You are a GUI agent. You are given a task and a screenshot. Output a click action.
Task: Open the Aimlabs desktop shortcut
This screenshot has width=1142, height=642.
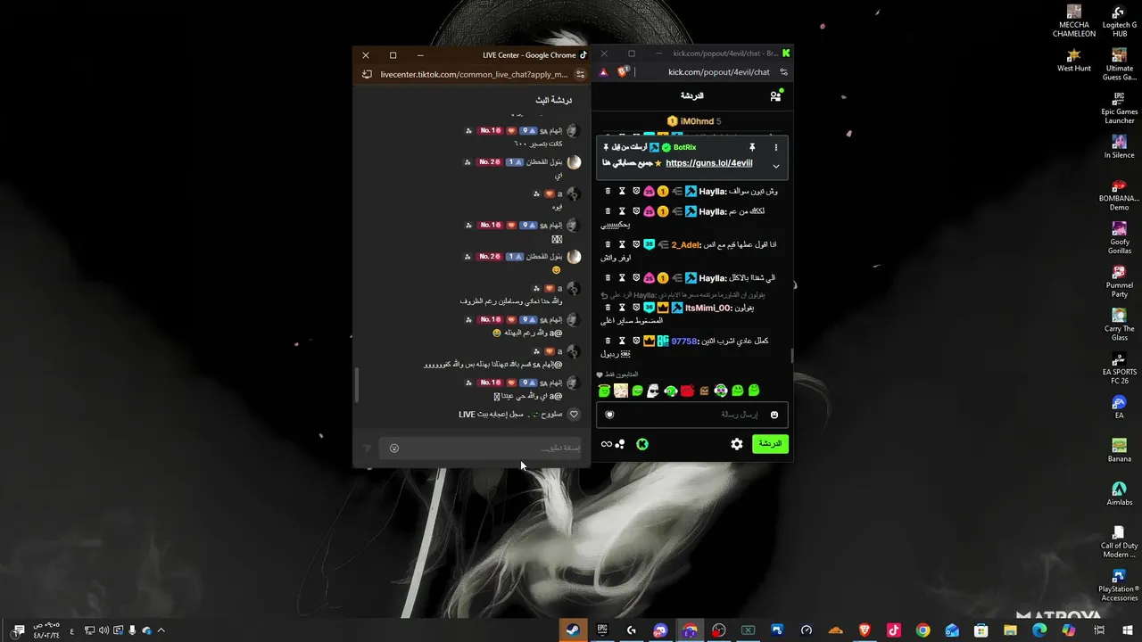1119,494
